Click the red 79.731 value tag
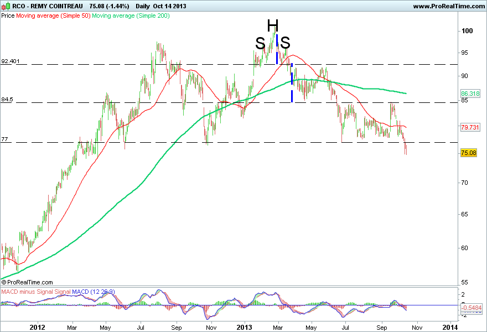Viewport: 487px width, 332px height. 470,127
